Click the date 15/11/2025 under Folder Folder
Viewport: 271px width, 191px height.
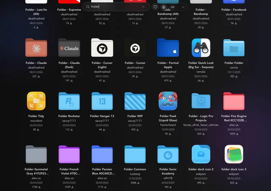point(234,72)
